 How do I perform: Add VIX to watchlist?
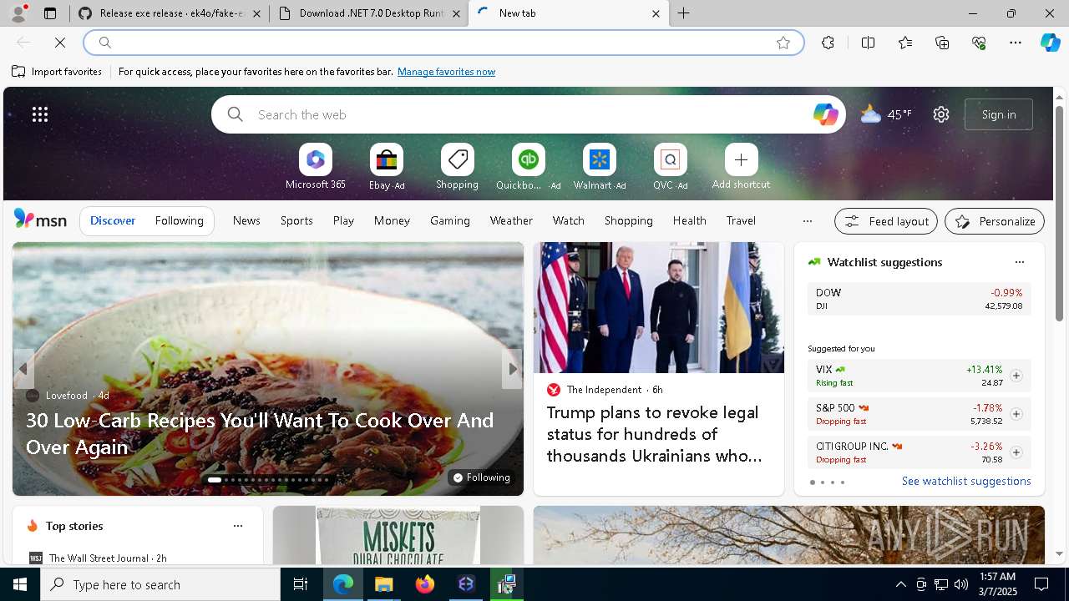click(1016, 376)
